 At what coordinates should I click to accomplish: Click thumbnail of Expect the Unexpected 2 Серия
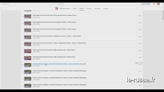click(28, 72)
